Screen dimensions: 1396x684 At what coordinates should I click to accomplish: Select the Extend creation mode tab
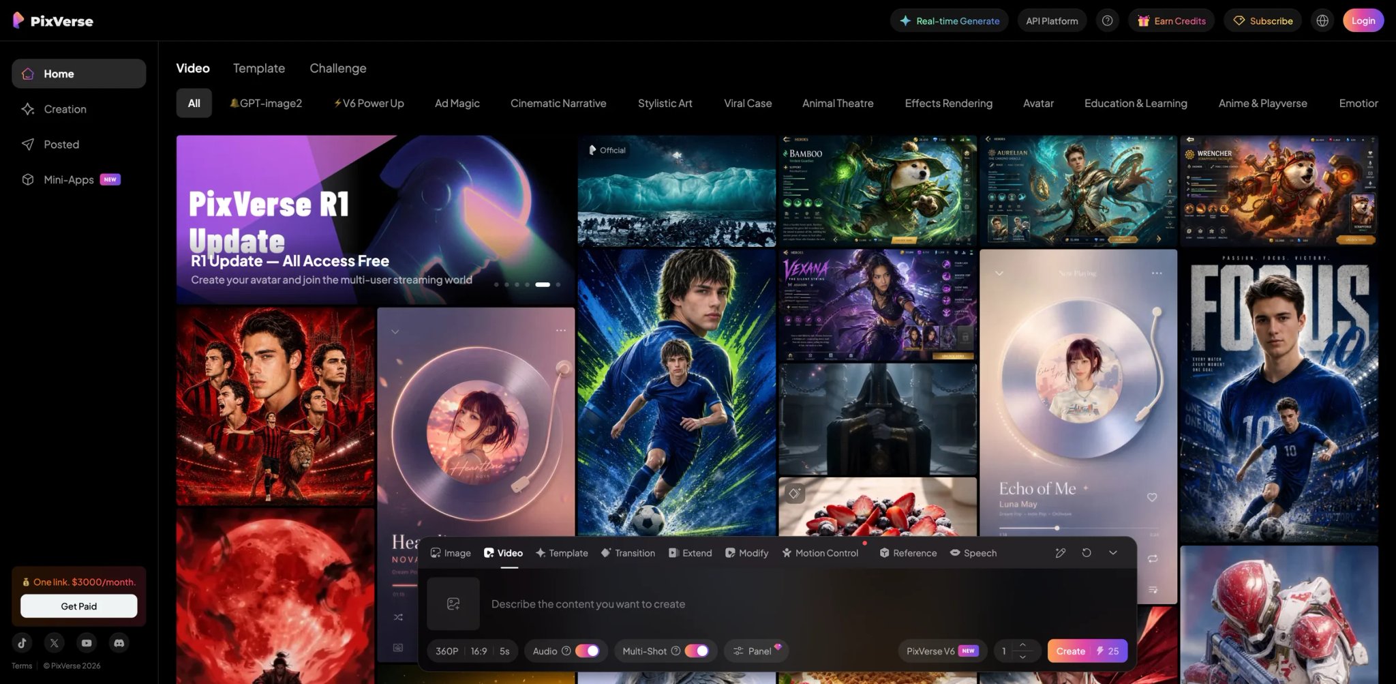(x=690, y=553)
